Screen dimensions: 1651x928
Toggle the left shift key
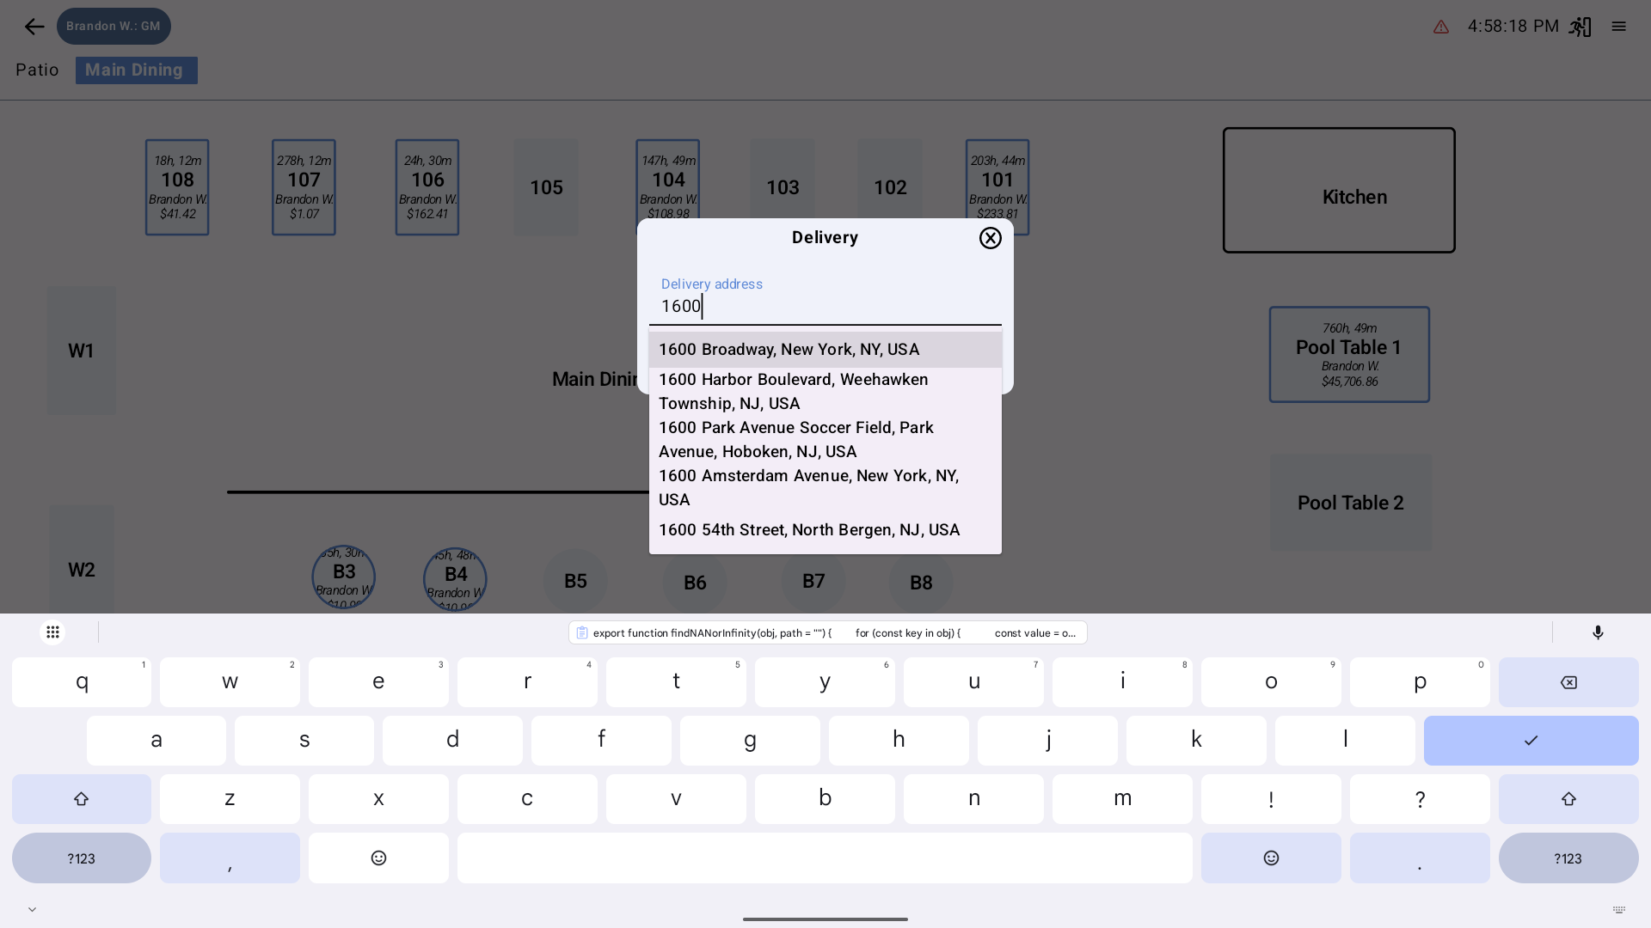[x=82, y=799]
